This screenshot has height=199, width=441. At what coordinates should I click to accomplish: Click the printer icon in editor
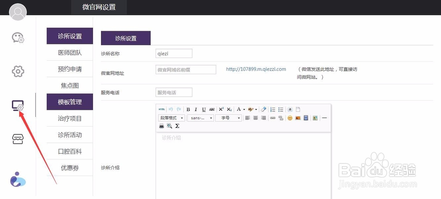161,126
